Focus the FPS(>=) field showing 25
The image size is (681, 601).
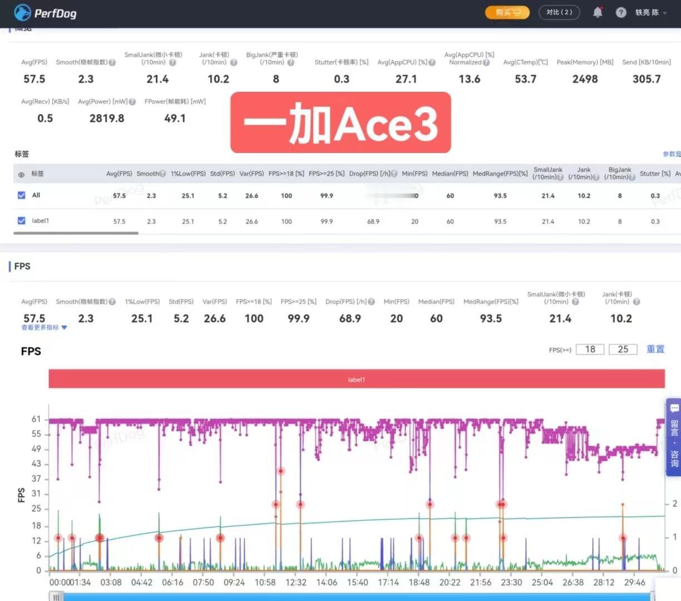[623, 349]
